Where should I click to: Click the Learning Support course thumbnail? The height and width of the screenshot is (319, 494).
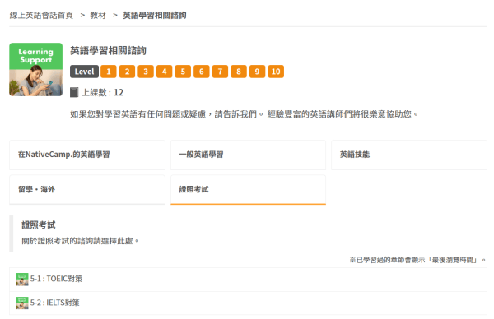[x=35, y=69]
